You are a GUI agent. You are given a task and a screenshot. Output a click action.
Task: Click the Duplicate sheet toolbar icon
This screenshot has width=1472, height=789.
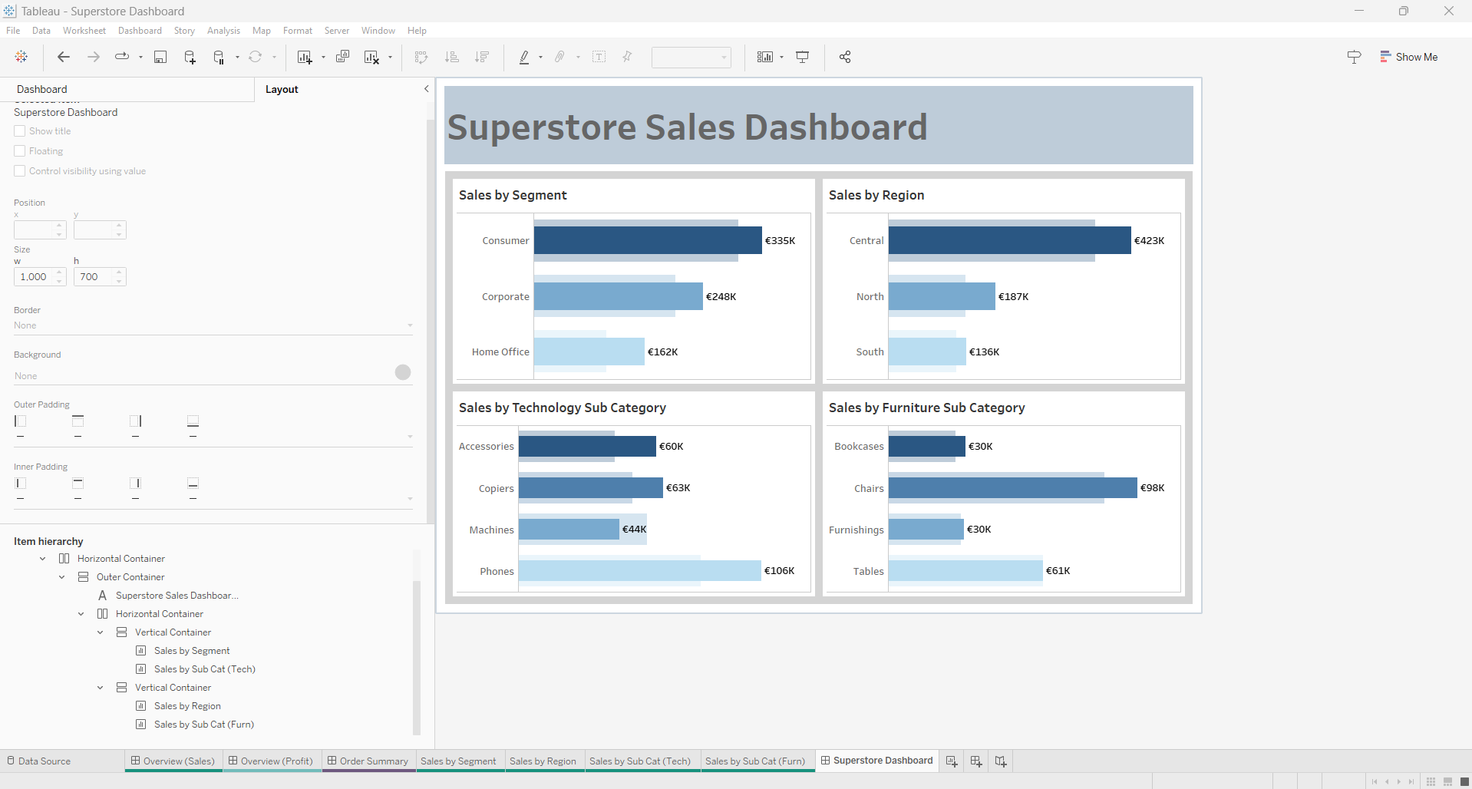click(343, 57)
